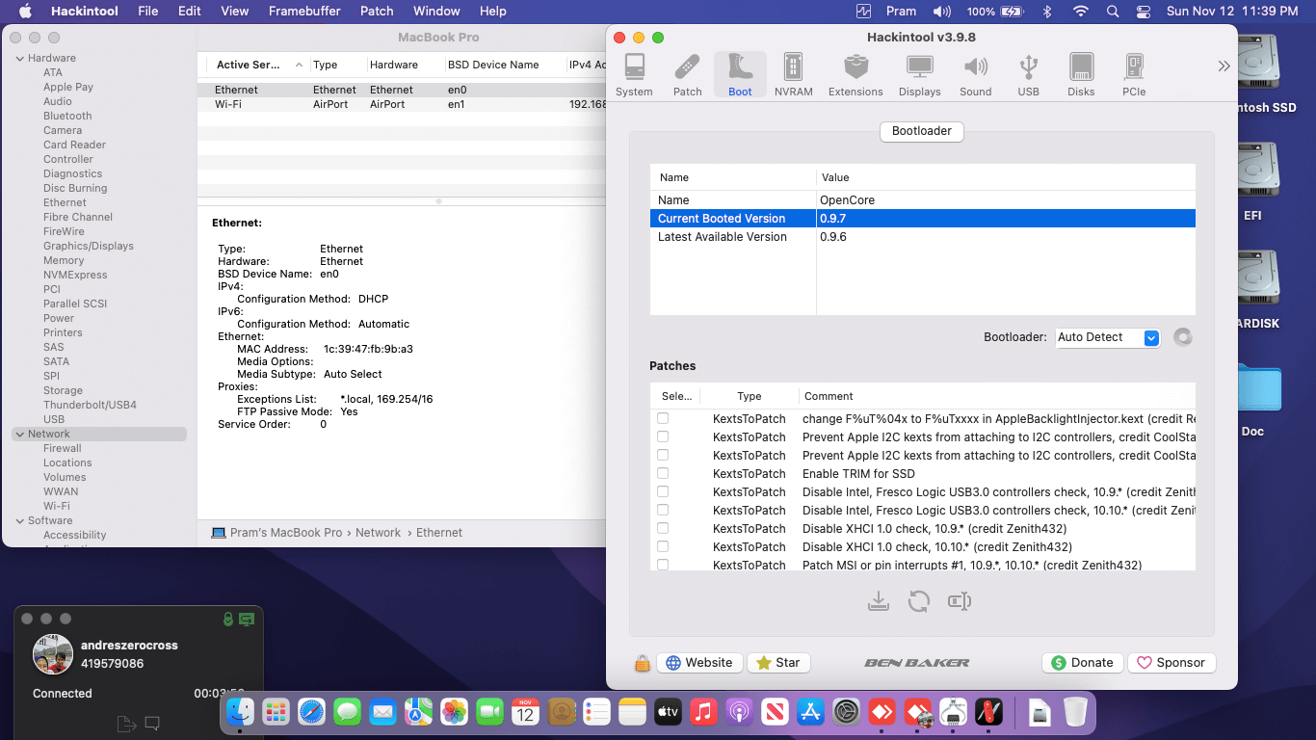Click the refresh patches icon
Image resolution: width=1316 pixels, height=740 pixels.
[x=918, y=601]
